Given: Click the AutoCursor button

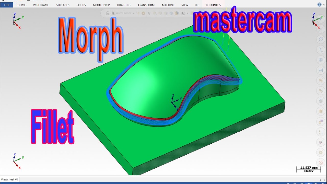Looking at the screenshot, I should pyautogui.click(x=121, y=13).
